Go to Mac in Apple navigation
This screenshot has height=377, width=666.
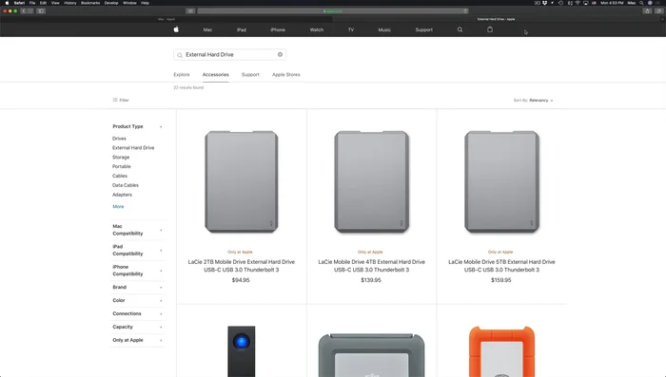(x=207, y=29)
